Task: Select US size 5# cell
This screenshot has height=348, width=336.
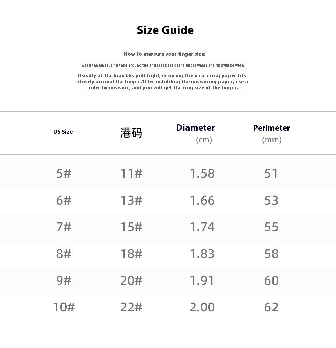Action: pos(64,174)
